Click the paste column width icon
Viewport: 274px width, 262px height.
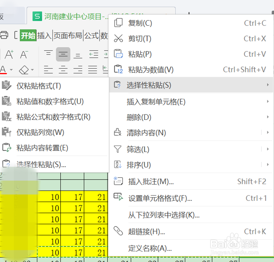pyautogui.click(x=7, y=132)
